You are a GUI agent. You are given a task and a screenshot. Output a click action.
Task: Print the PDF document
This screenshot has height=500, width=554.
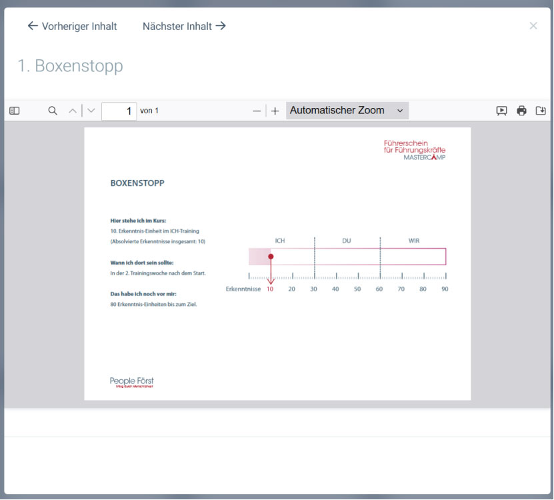pyautogui.click(x=521, y=111)
